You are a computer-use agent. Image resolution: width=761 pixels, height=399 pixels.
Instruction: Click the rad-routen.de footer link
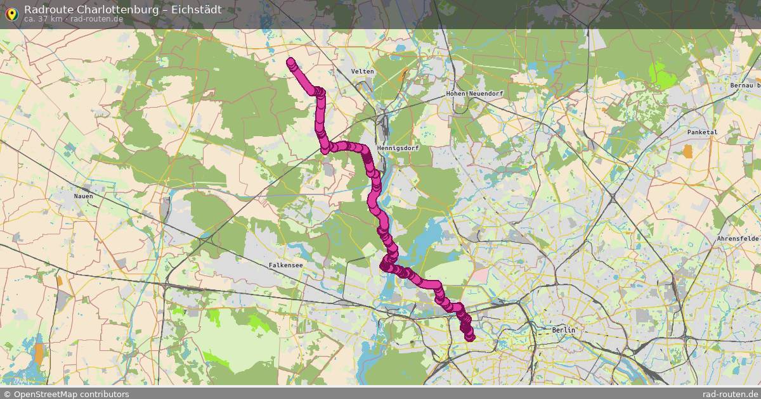pos(730,394)
